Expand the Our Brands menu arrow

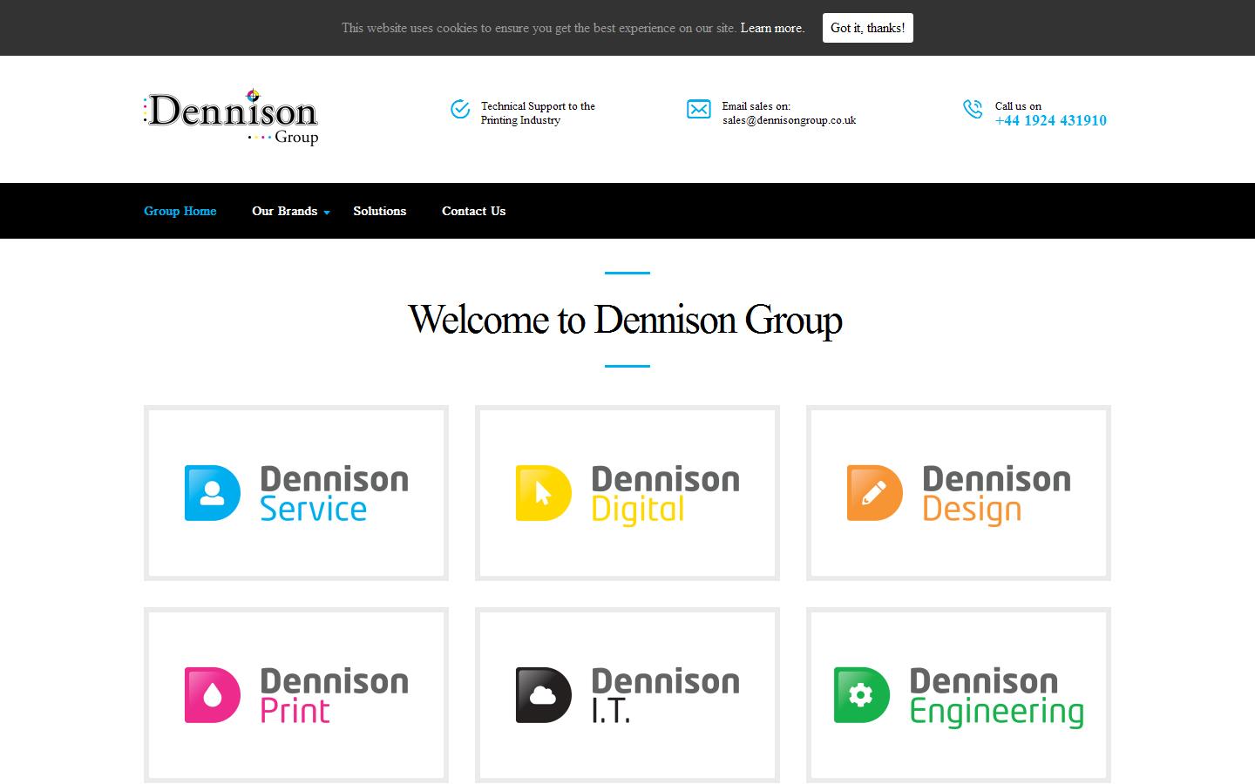click(x=327, y=213)
